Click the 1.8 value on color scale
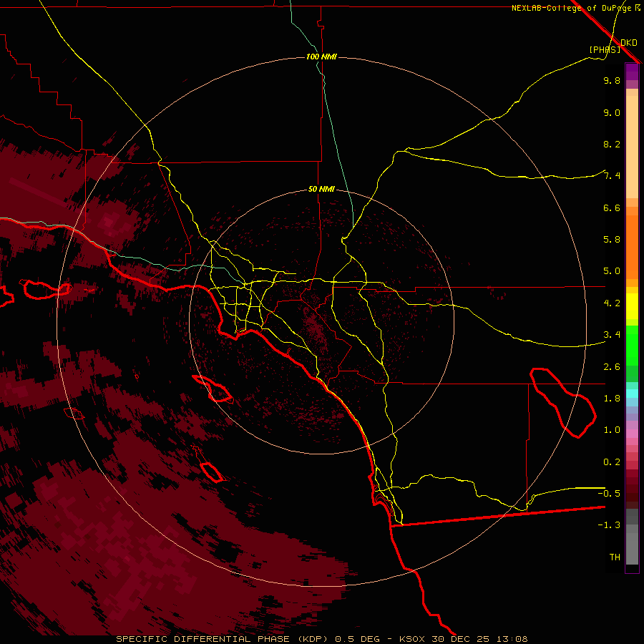This screenshot has width=644, height=644. pos(612,399)
